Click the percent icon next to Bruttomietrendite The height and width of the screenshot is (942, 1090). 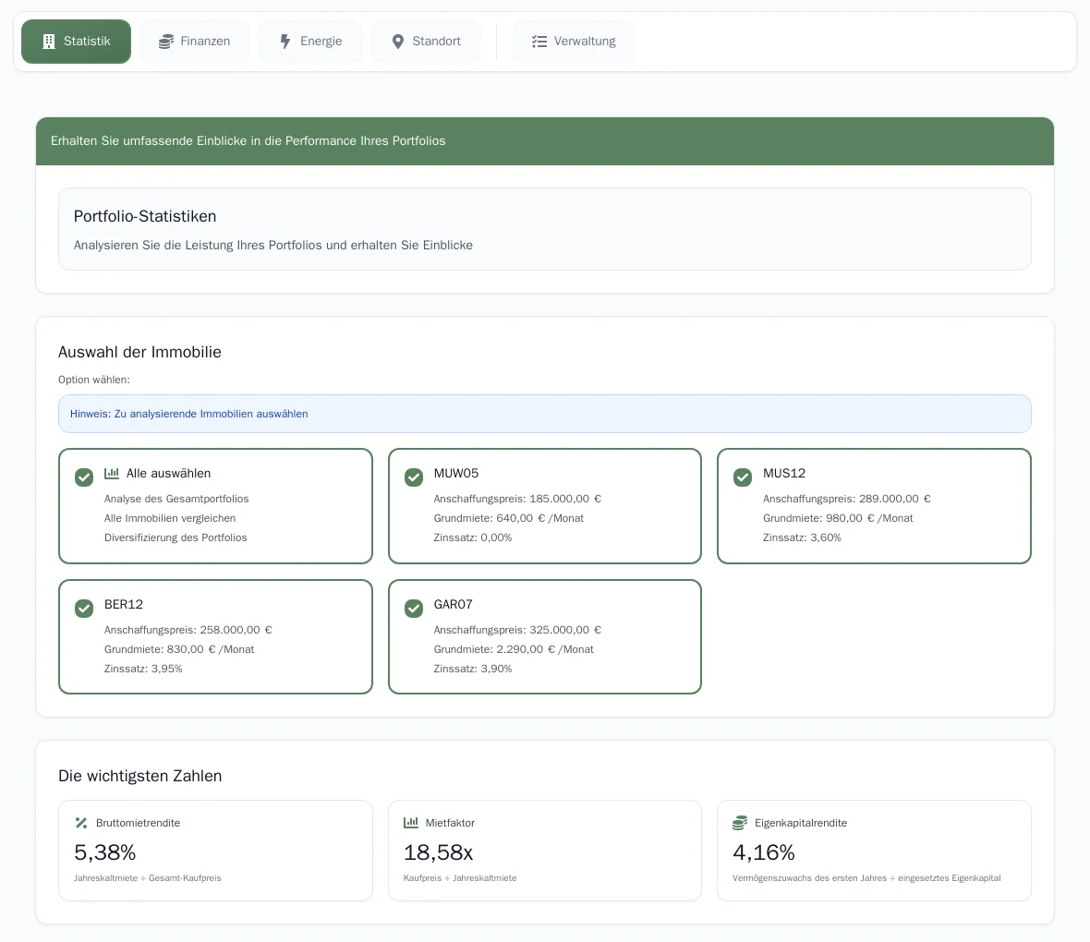81,823
